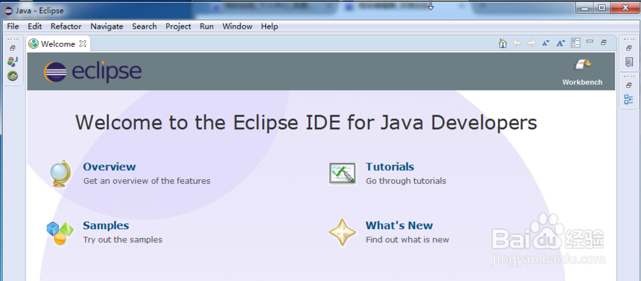Screen dimensions: 641x281
Task: Restore the upper right view stack
Action: coord(629,48)
